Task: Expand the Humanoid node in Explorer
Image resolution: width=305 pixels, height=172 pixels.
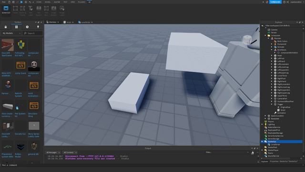Action: 272,44
